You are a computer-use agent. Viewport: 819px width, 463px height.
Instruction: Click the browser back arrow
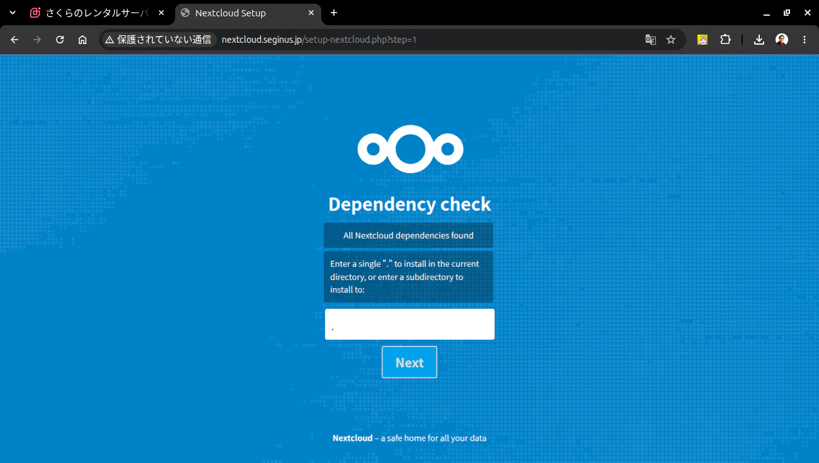pos(14,40)
